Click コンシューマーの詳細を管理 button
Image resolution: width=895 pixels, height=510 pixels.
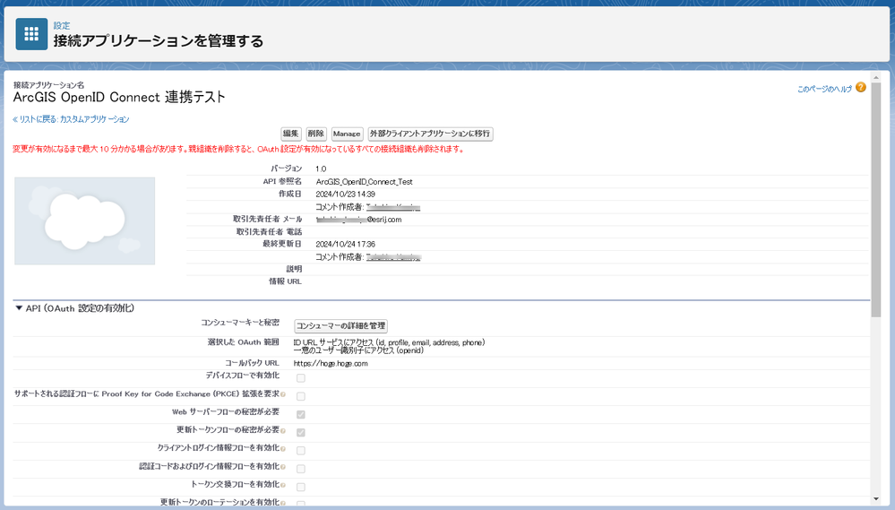pyautogui.click(x=340, y=326)
